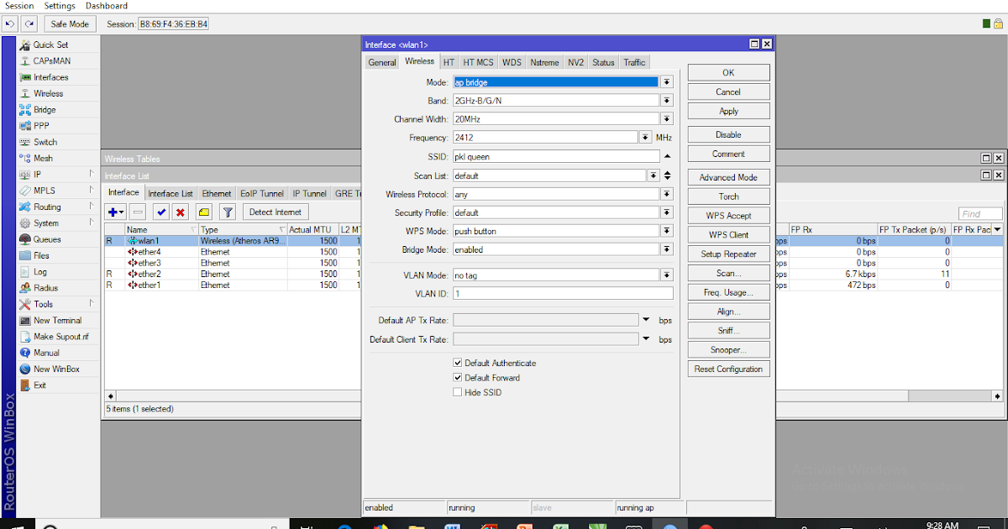Open Manual from the sidebar

46,353
